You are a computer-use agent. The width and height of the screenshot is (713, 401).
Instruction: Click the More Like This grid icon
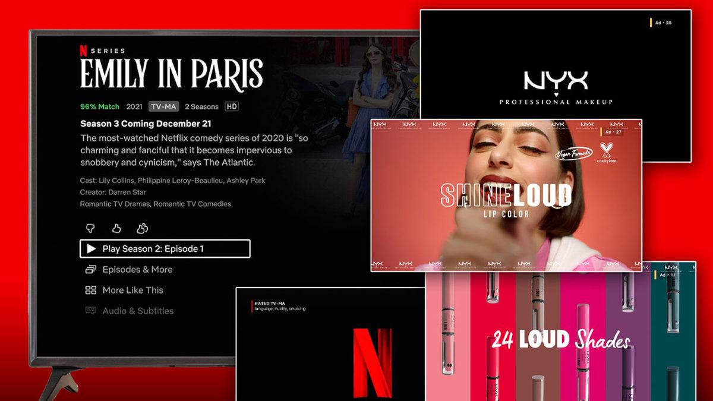point(92,290)
